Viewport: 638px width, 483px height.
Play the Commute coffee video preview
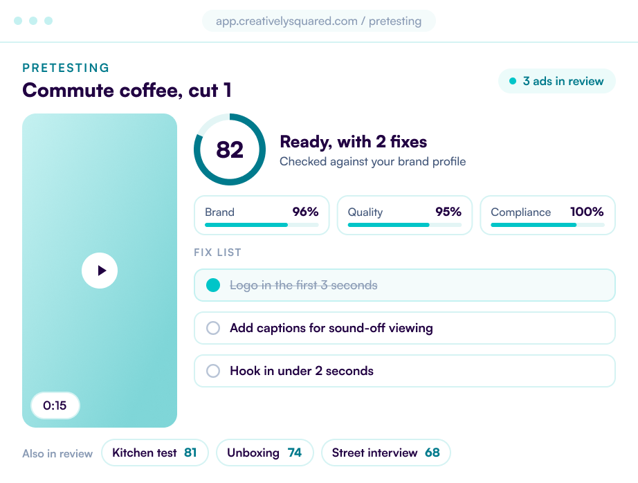[x=100, y=271]
